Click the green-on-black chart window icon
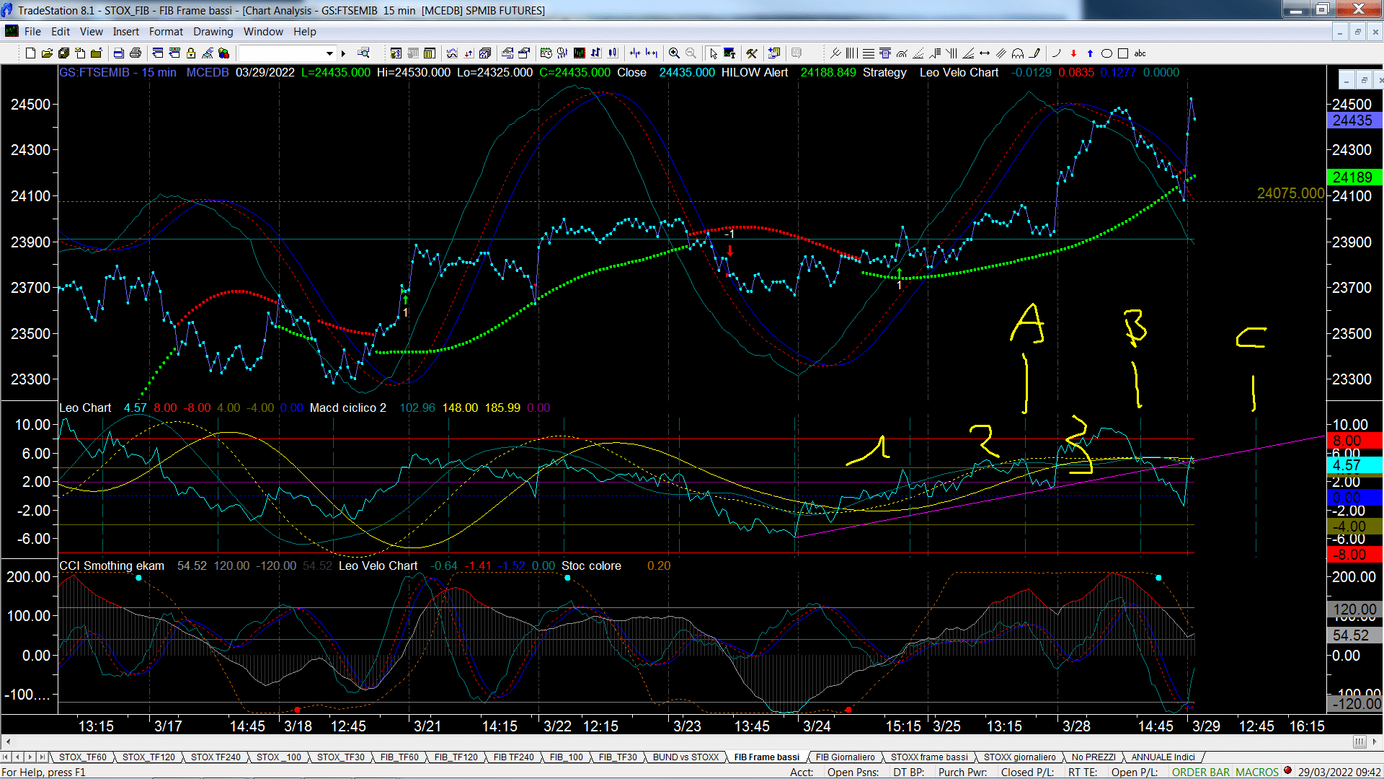Image resolution: width=1384 pixels, height=779 pixels. [x=580, y=53]
